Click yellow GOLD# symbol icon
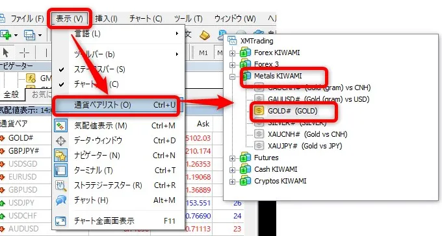 [259, 111]
